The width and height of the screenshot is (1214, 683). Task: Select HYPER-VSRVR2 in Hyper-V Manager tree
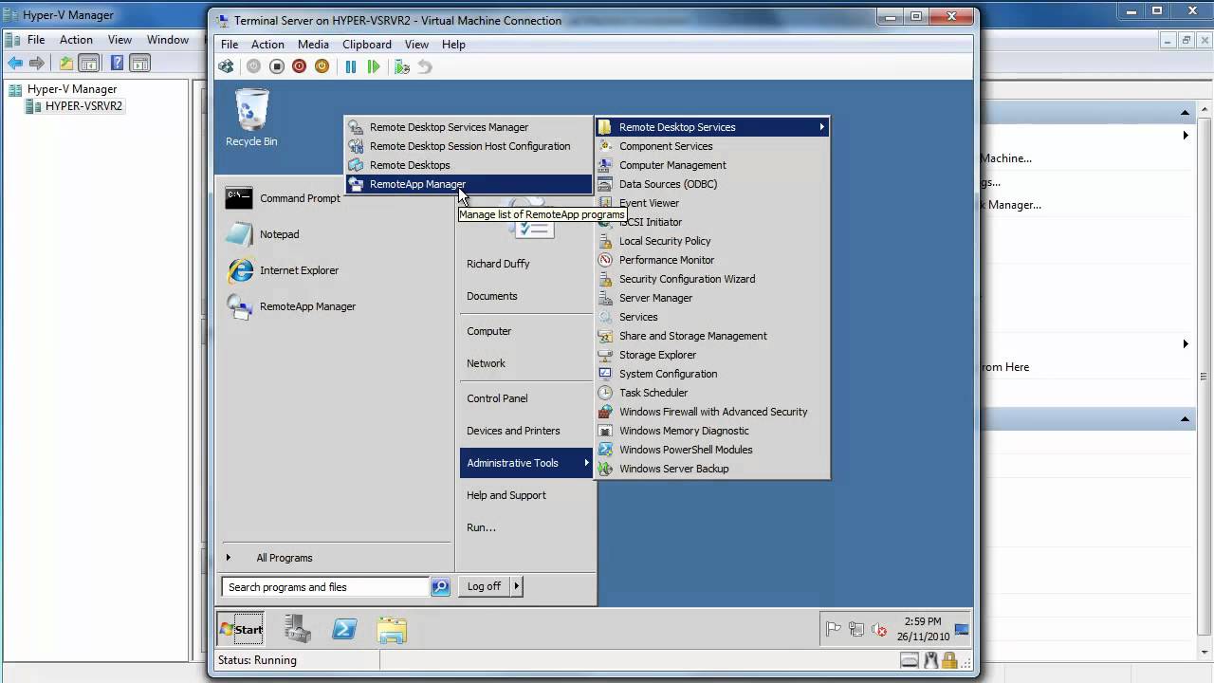pos(83,106)
